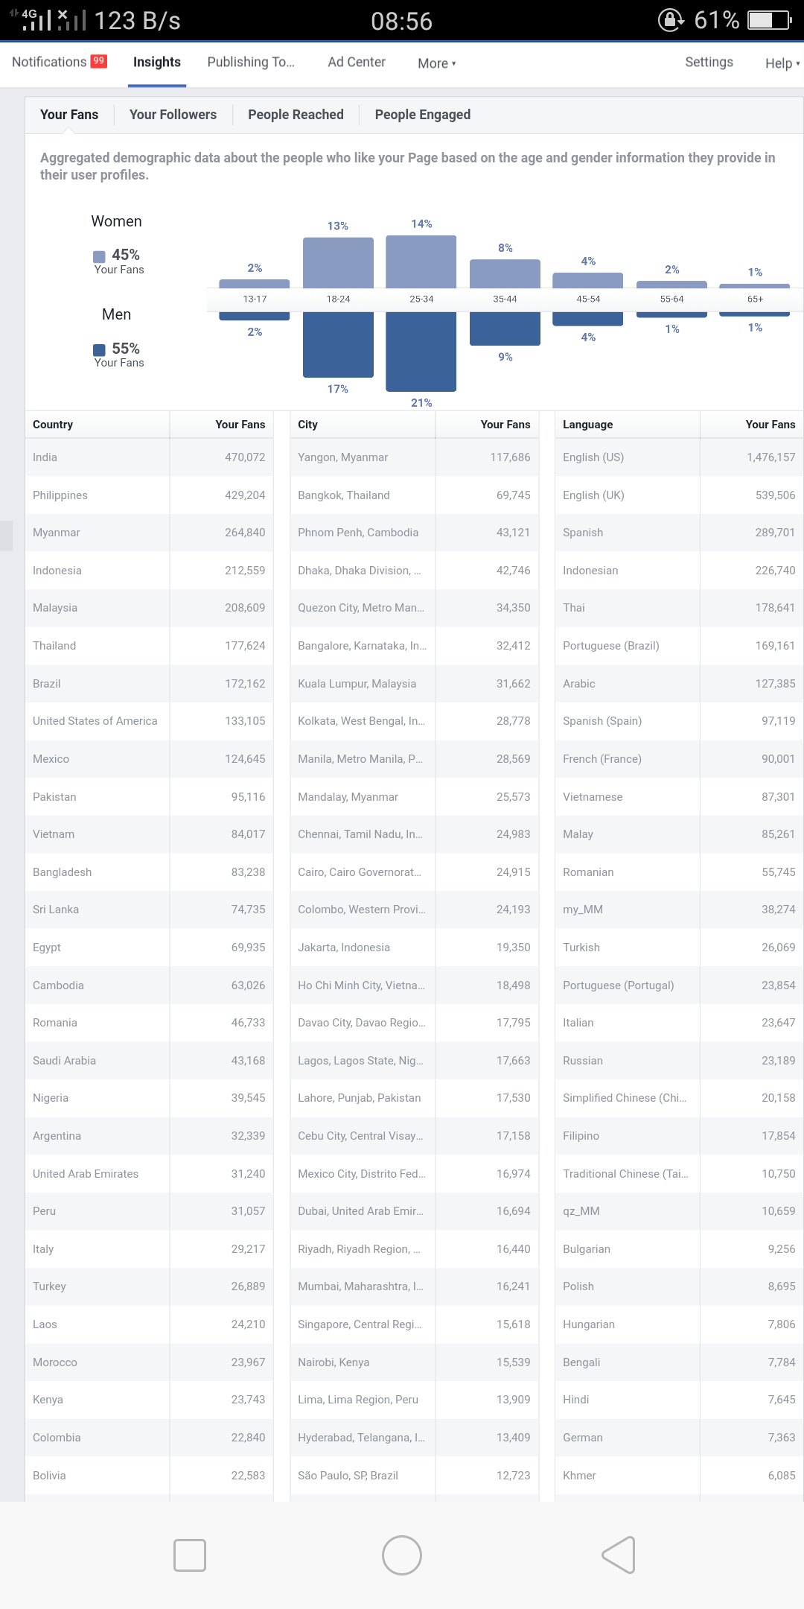Select the India country row
Screen dimensions: 804x1609
[149, 457]
